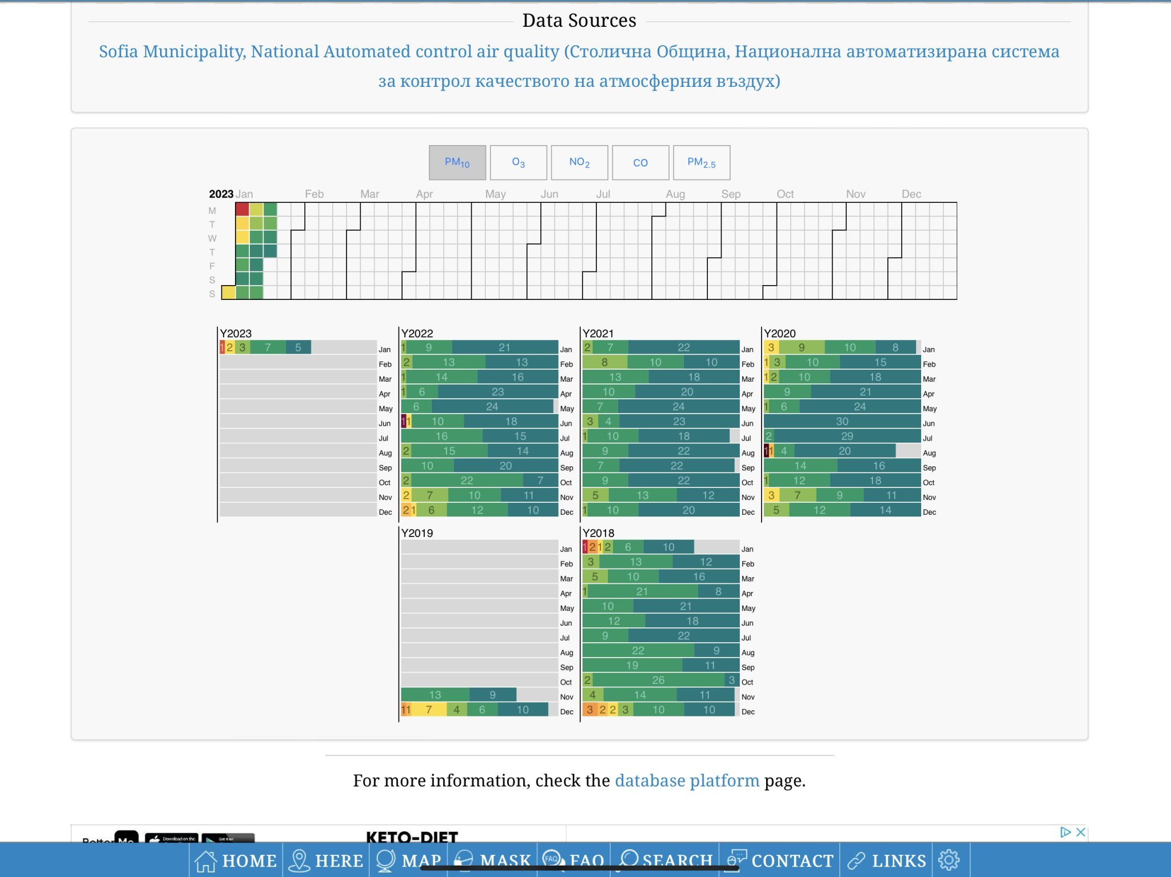Click the Y2021 November segment labeled 13

(643, 496)
